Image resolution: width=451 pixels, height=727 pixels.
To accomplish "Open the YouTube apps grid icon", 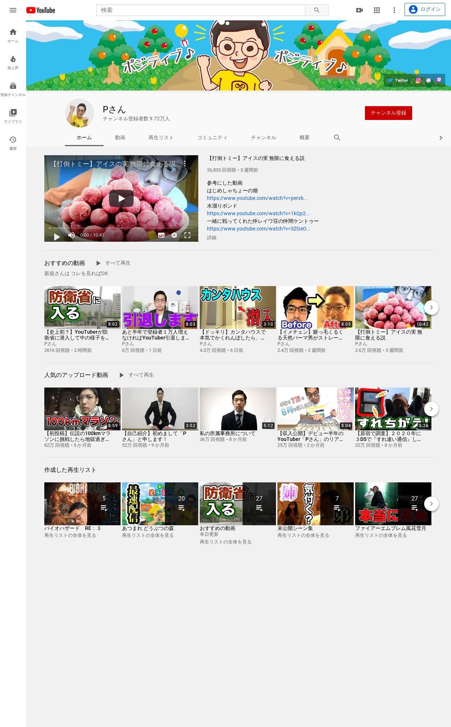I will click(377, 10).
